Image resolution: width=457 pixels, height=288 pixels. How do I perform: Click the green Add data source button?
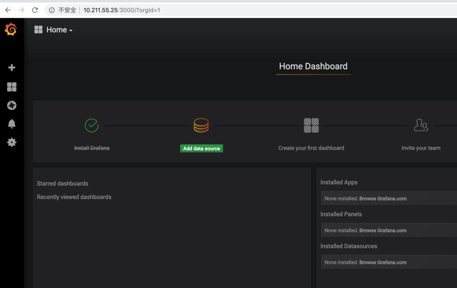coord(201,148)
